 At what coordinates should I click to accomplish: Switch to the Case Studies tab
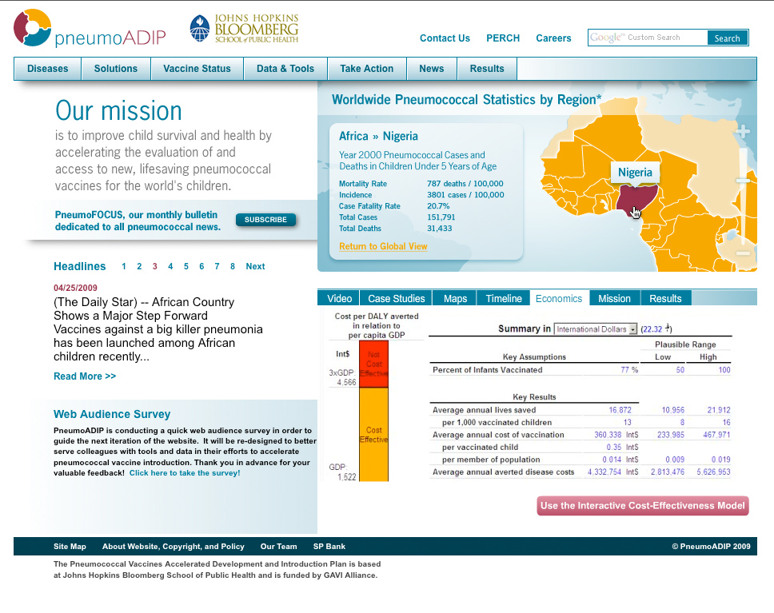coord(397,298)
